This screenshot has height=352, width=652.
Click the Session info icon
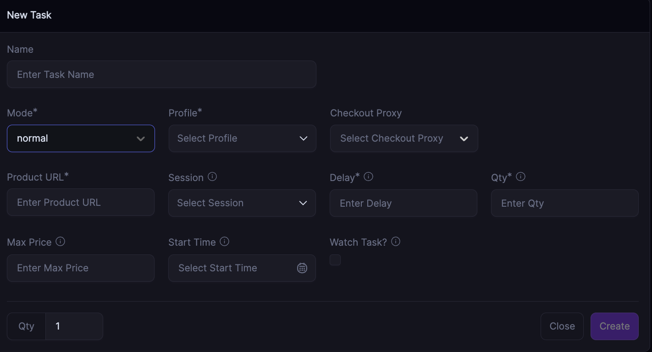tap(212, 177)
